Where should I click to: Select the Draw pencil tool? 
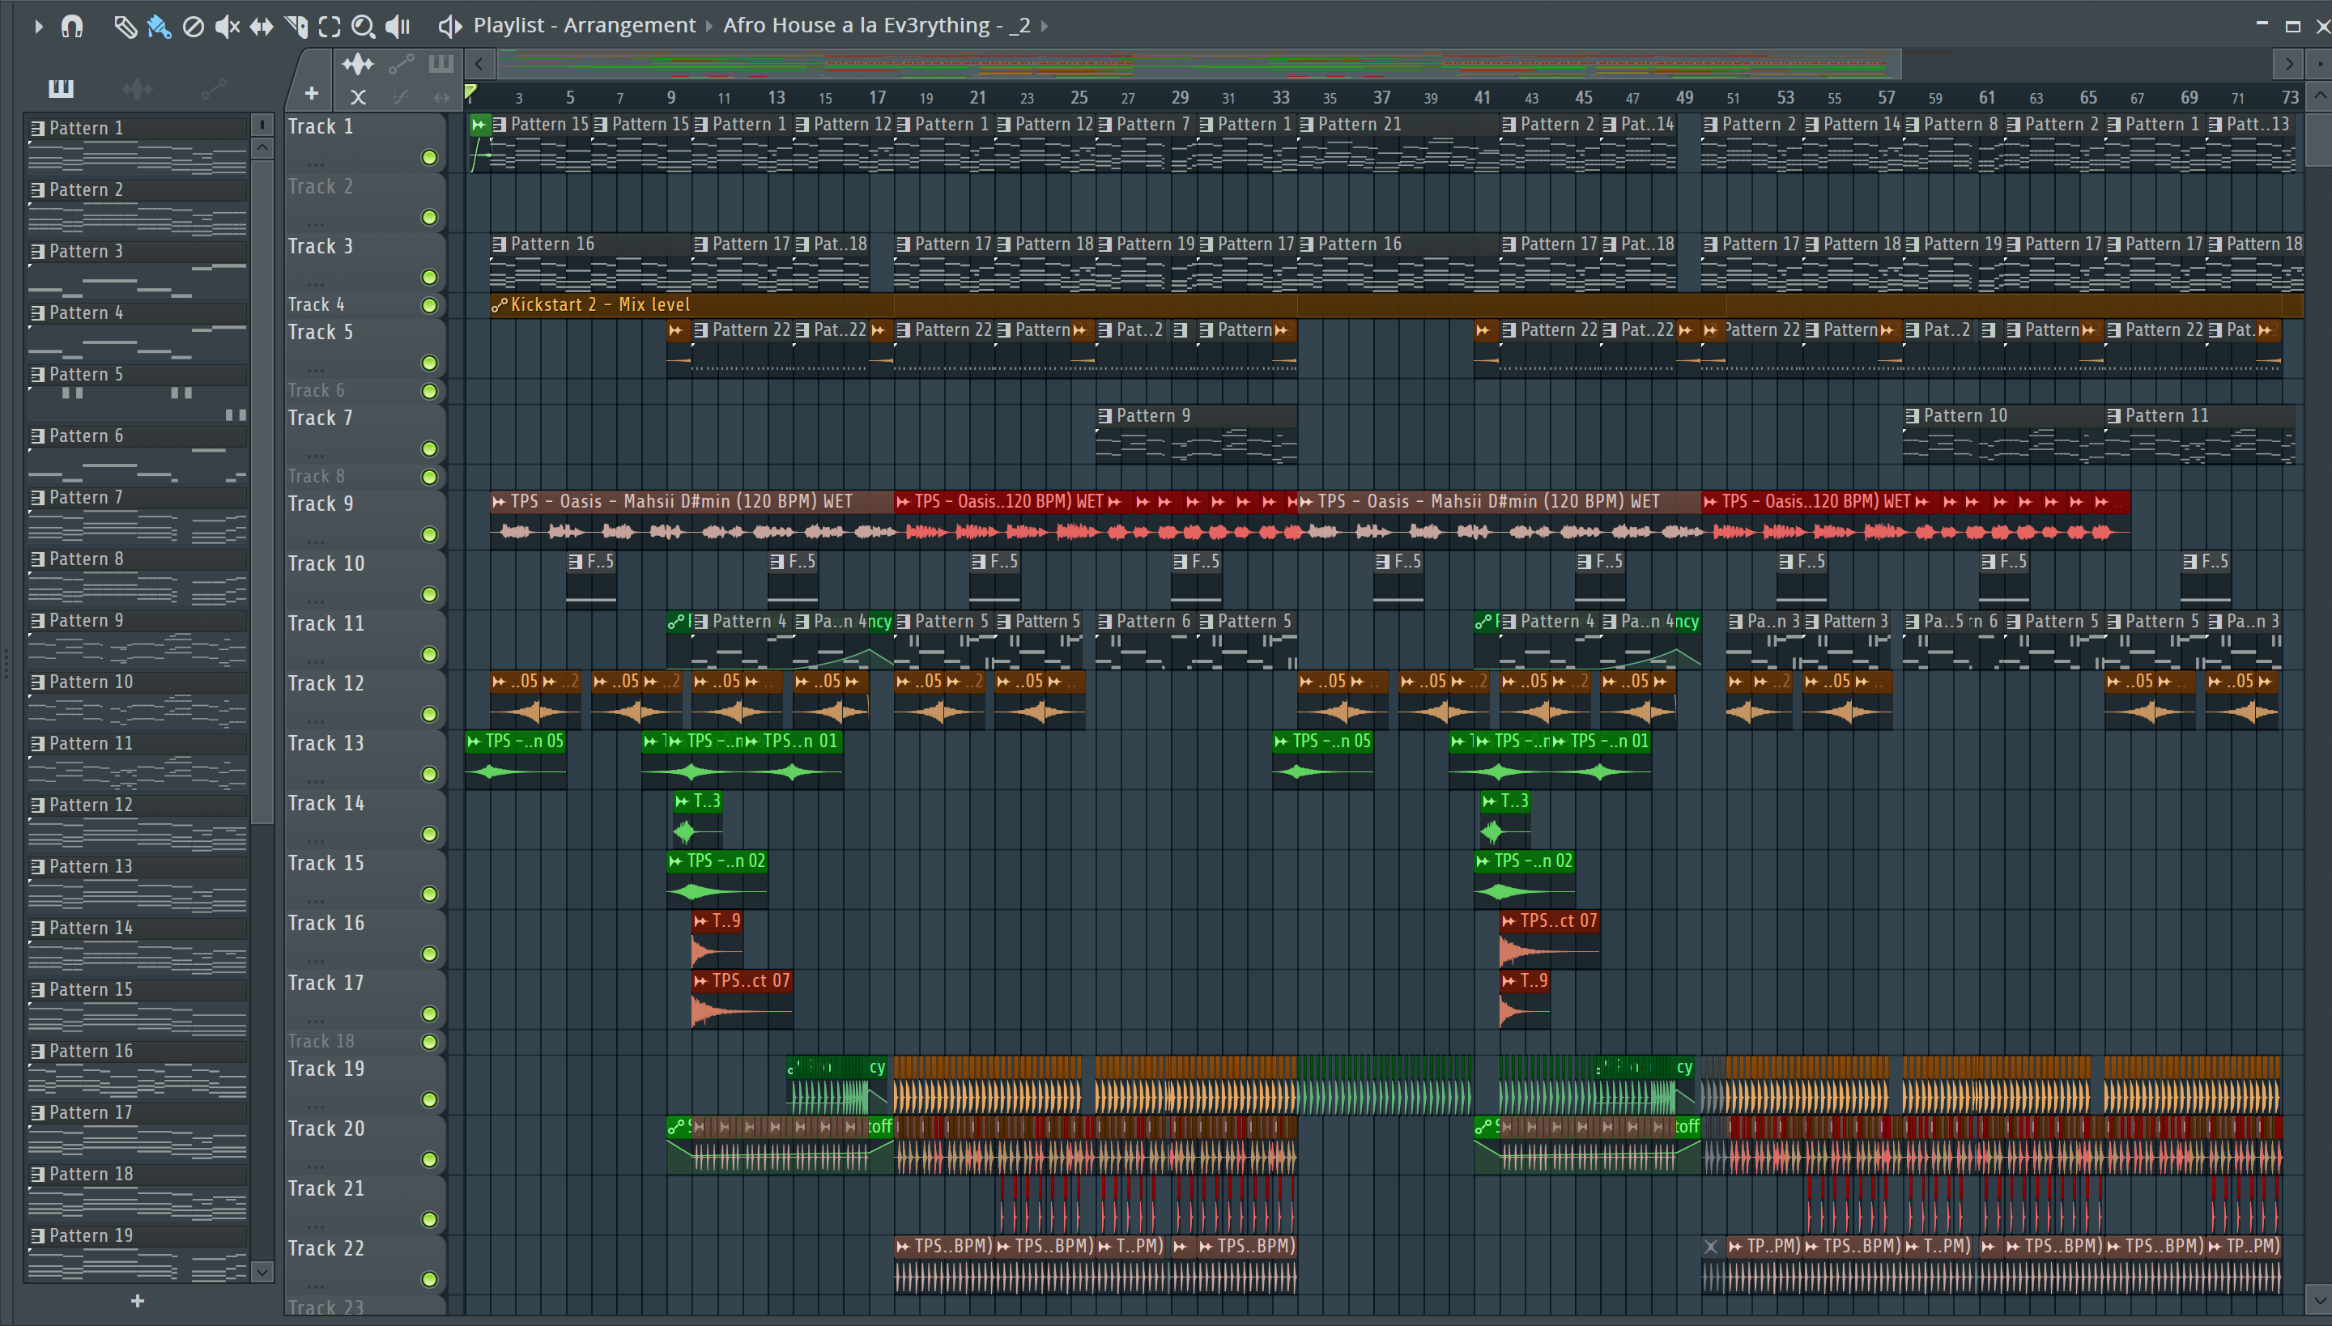click(125, 27)
